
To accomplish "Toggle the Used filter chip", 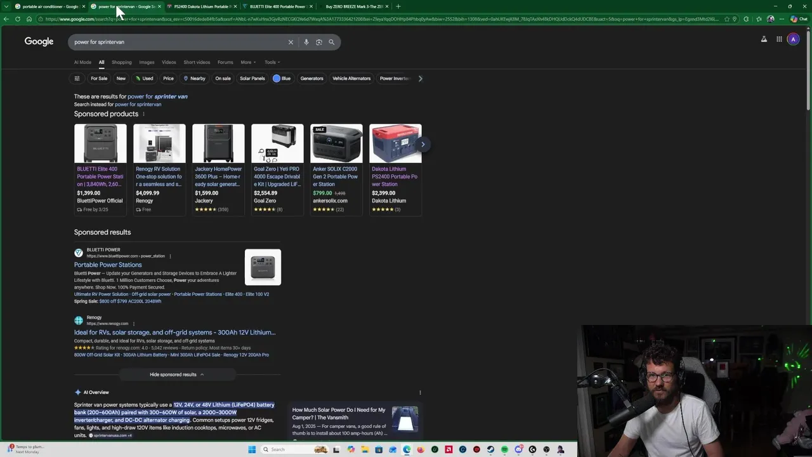I will tap(144, 79).
